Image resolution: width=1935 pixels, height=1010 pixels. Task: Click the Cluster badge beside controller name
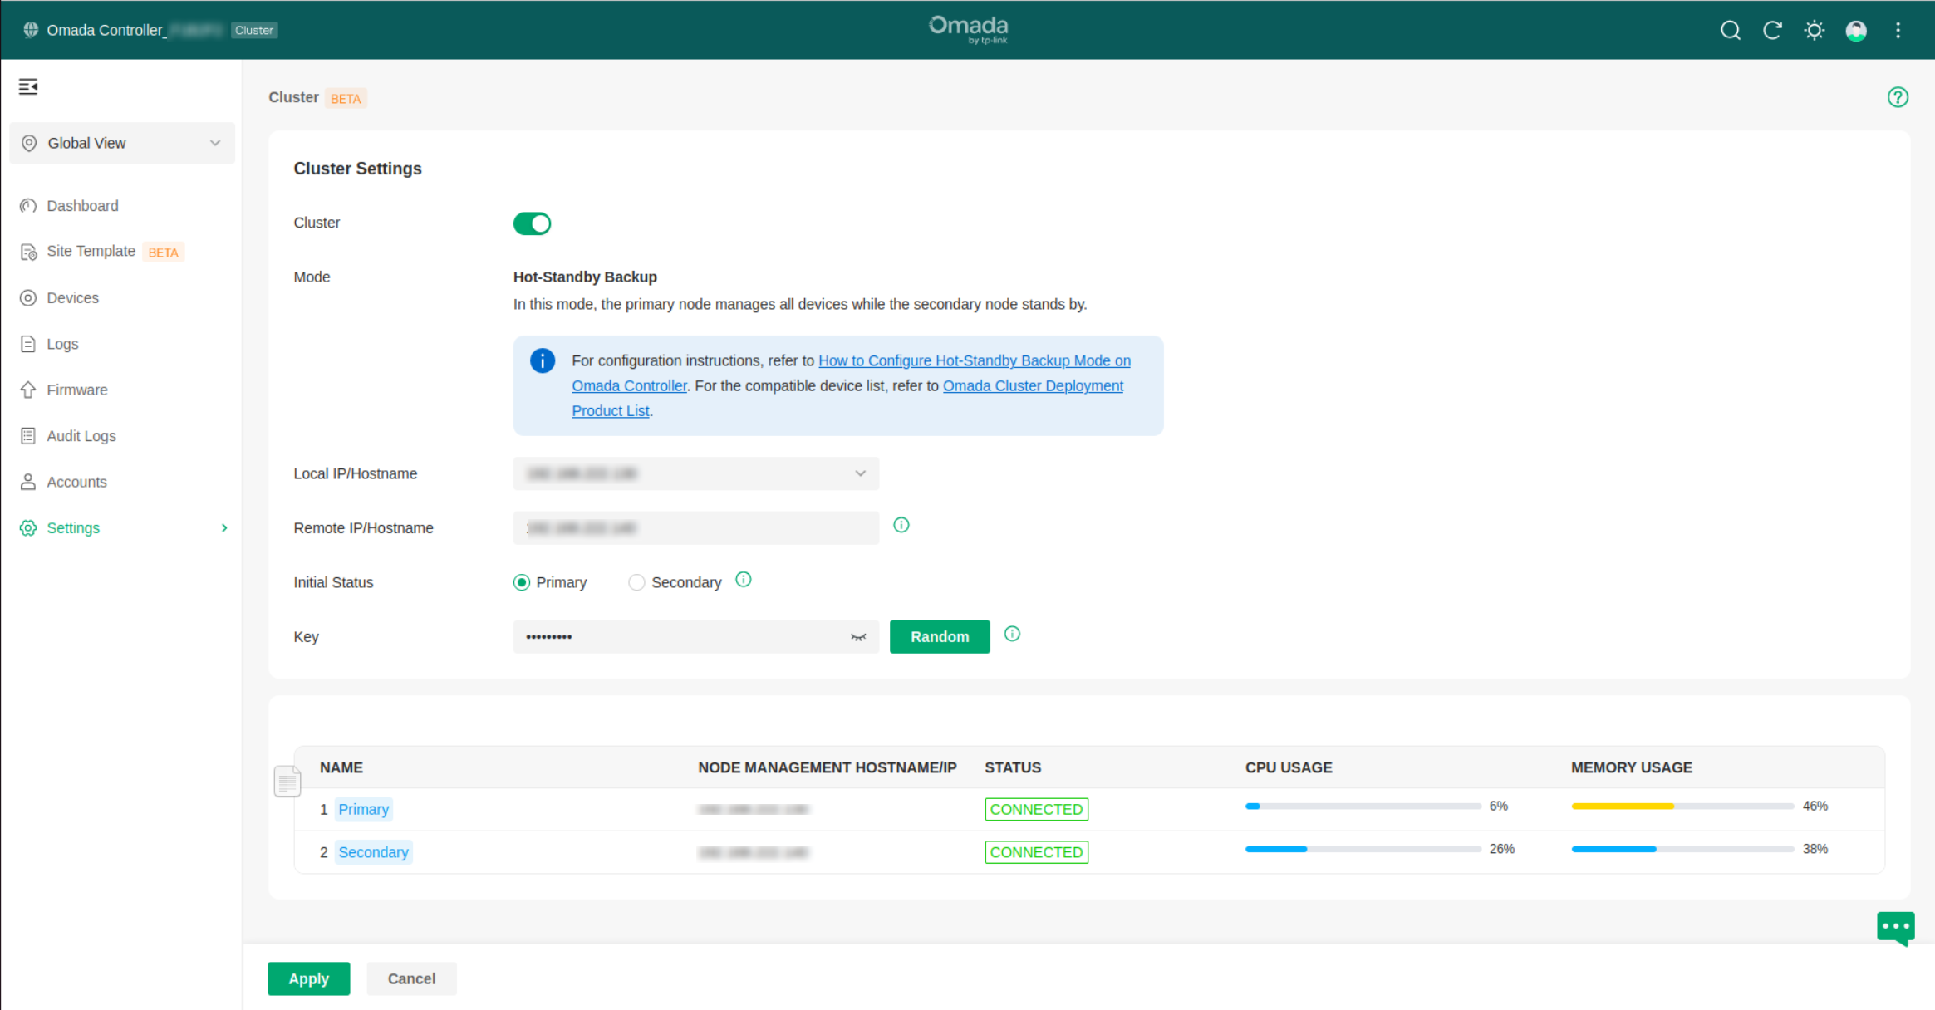(x=253, y=31)
